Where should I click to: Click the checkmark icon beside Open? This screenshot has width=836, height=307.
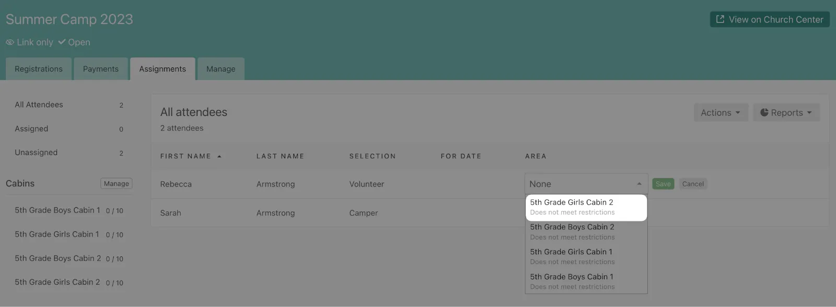pyautogui.click(x=62, y=42)
